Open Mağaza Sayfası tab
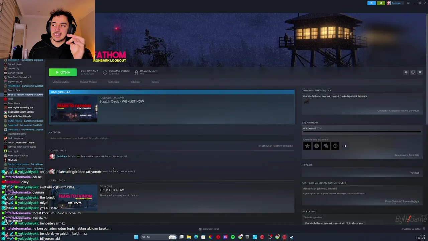This screenshot has height=241, width=428. (x=61, y=82)
